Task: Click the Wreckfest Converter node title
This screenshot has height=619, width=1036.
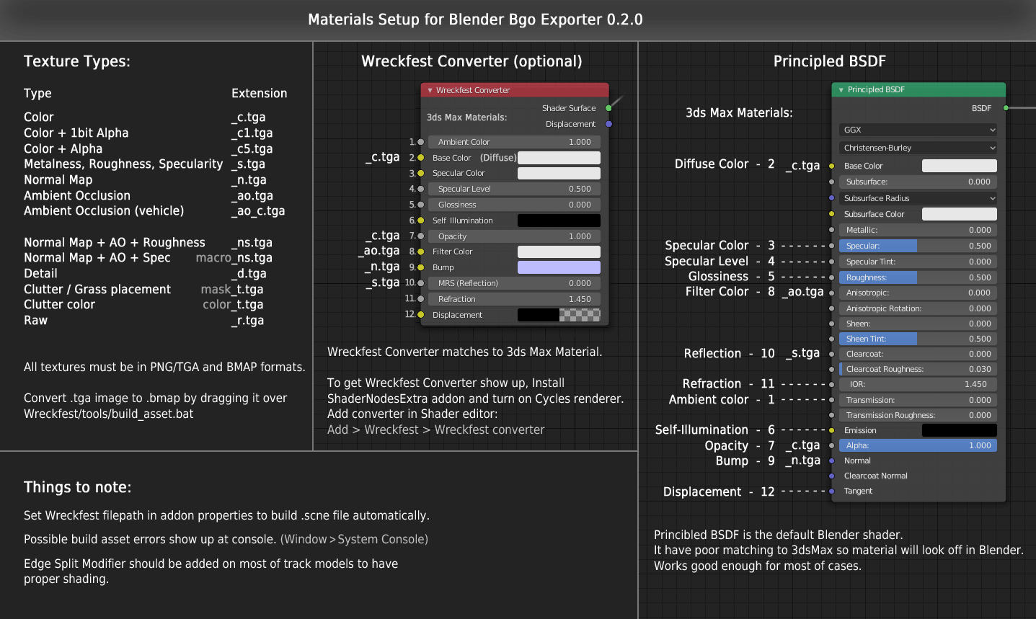Action: (473, 90)
